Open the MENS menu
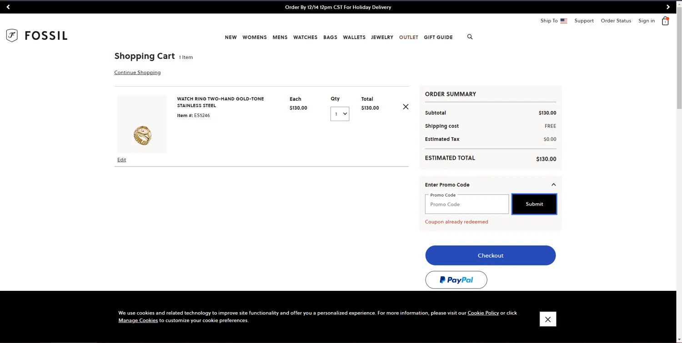The width and height of the screenshot is (682, 343). [x=280, y=37]
